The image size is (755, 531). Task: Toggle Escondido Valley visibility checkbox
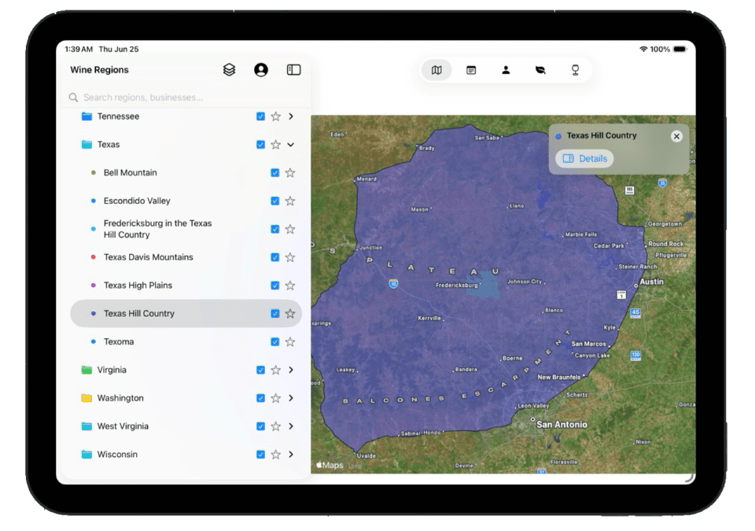275,201
